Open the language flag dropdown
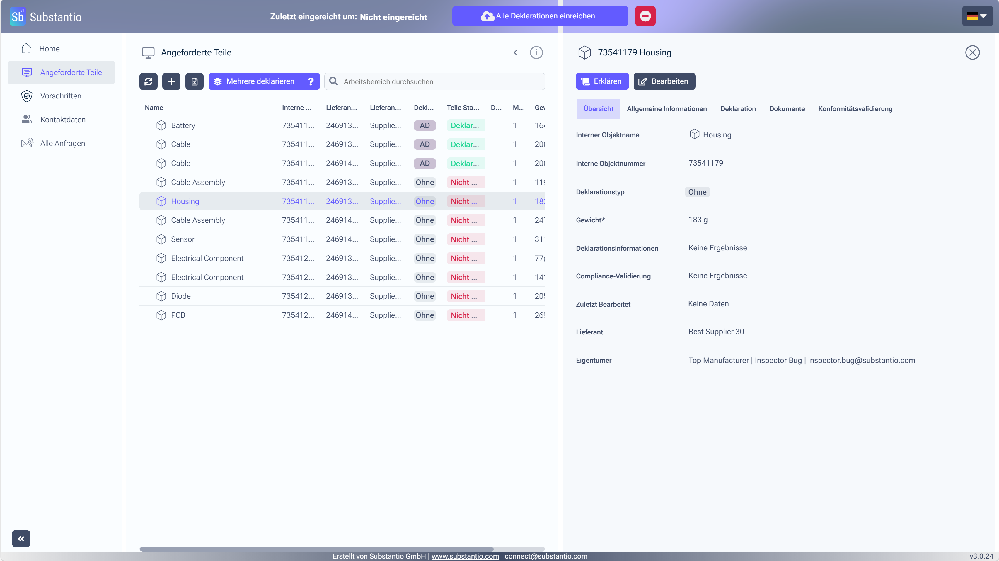Screen dimensions: 999x561 coord(976,16)
